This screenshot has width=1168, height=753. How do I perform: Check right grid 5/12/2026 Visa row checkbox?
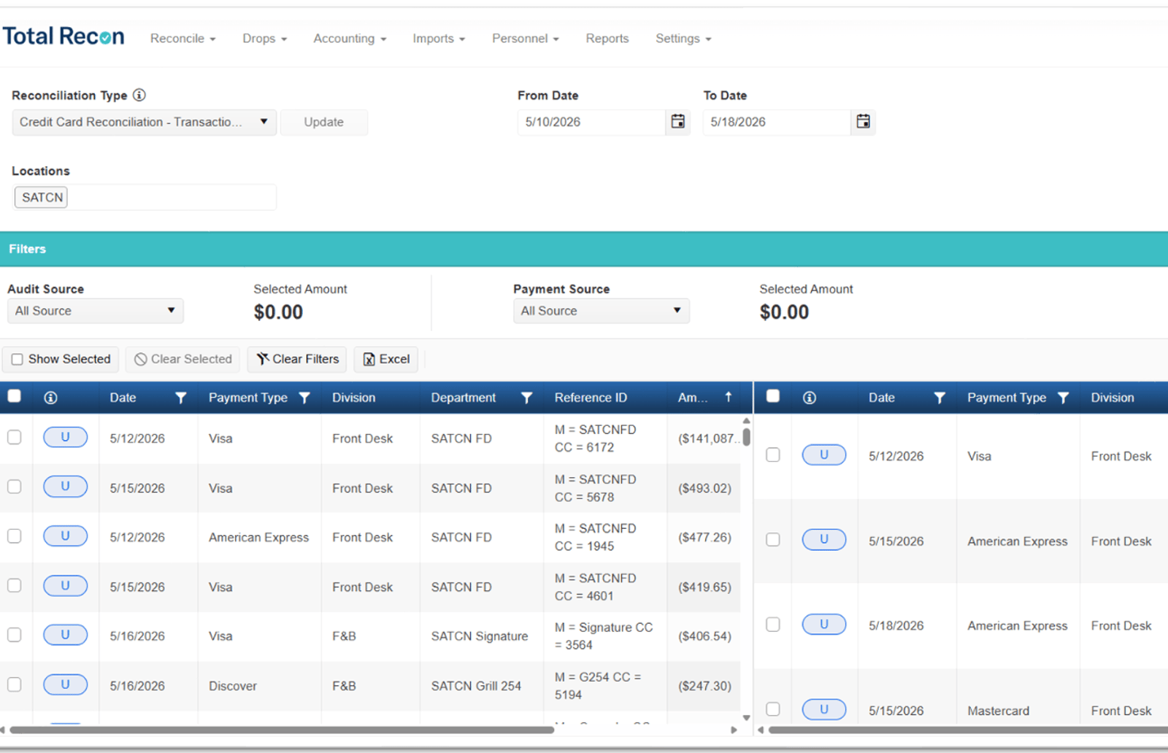[773, 455]
